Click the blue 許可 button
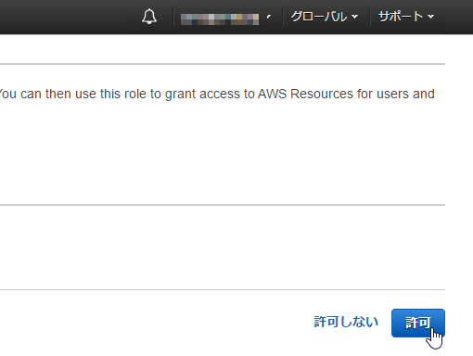The height and width of the screenshot is (356, 473). [x=418, y=323]
